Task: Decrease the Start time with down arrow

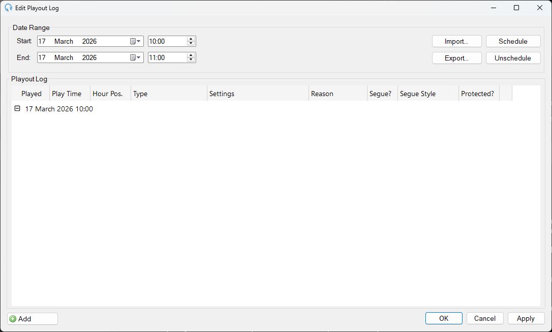Action: pyautogui.click(x=191, y=43)
